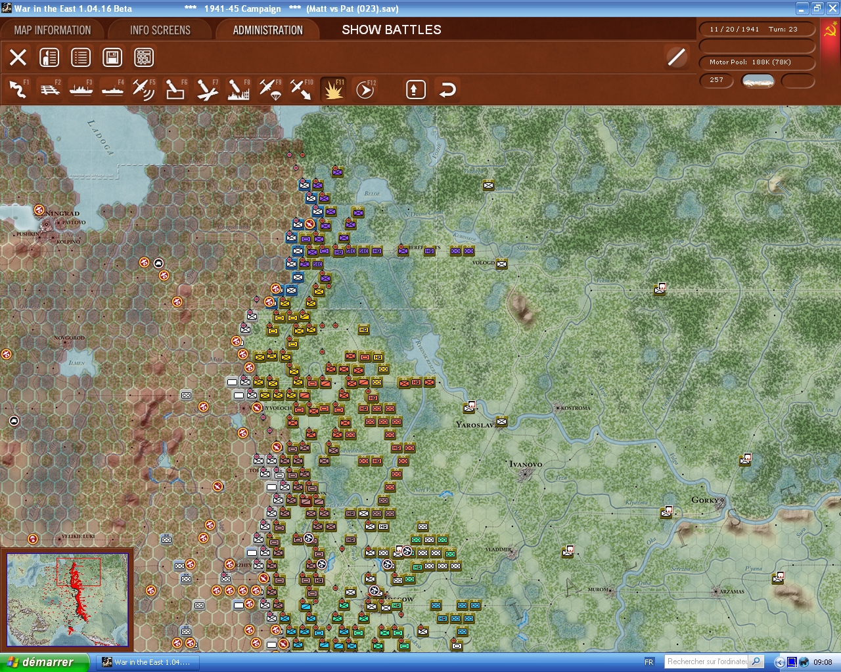Click the date and turn display

click(x=757, y=30)
